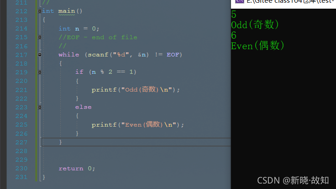Image resolution: width=336 pixels, height=189 pixels.
Task: Click the main function name
Action: click(67, 11)
